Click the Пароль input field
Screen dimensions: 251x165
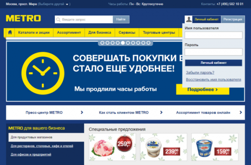[213, 52]
